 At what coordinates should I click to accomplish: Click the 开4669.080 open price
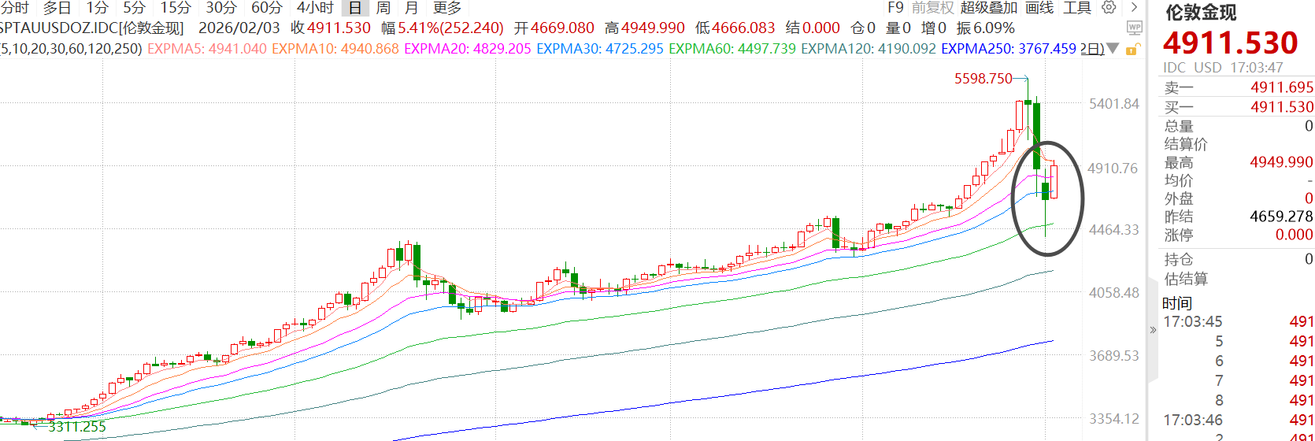[554, 28]
